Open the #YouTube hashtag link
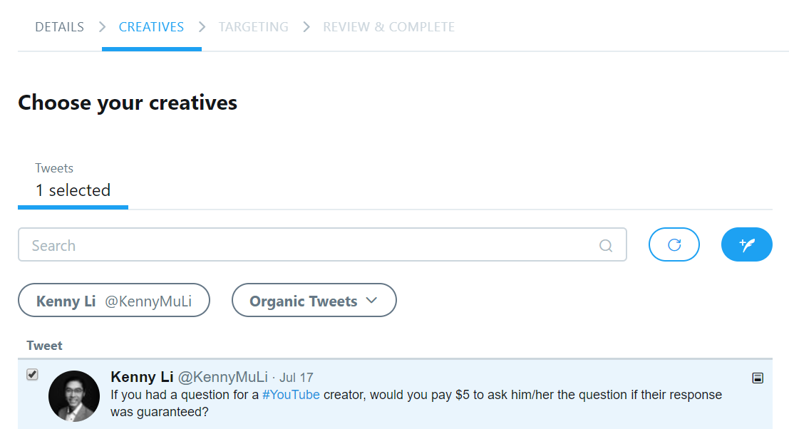This screenshot has width=789, height=429. [291, 395]
